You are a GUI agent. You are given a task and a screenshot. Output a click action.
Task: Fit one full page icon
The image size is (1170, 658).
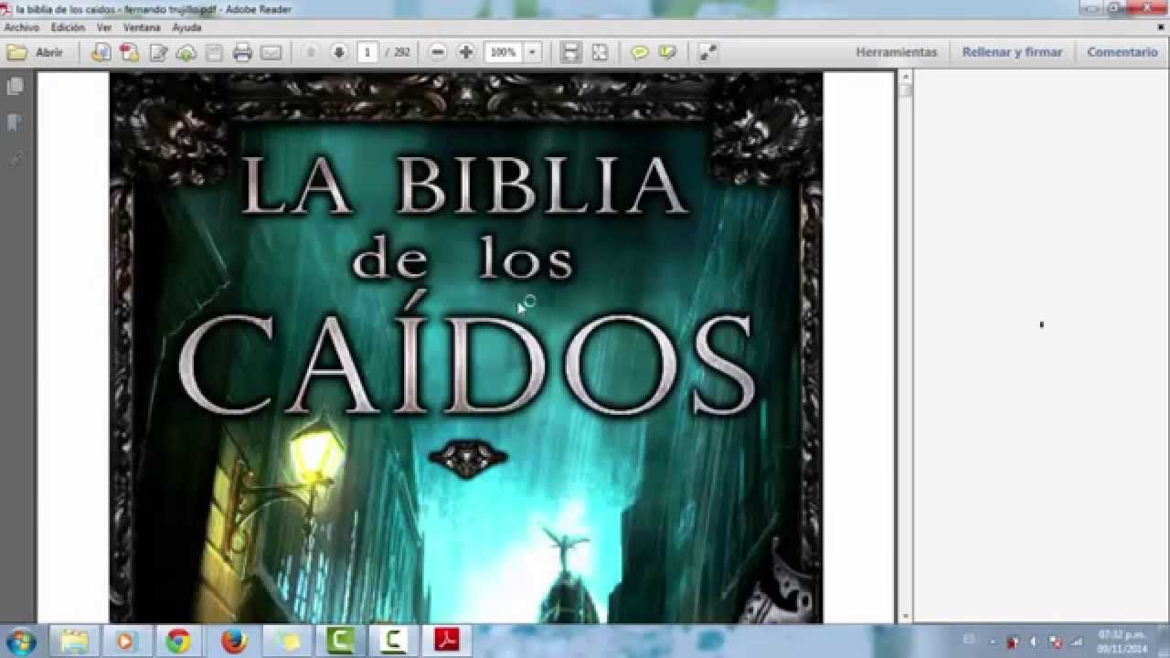600,52
